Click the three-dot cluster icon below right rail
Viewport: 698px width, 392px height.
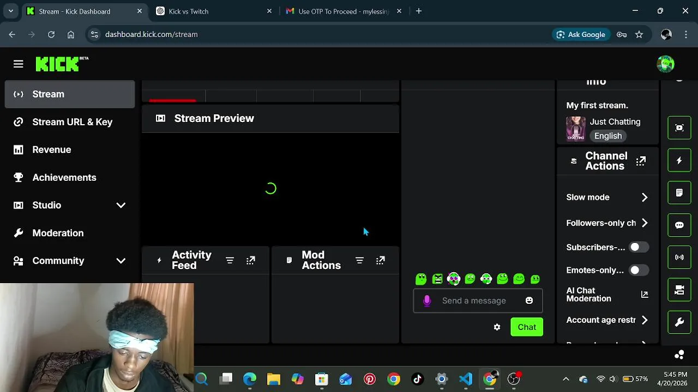pyautogui.click(x=679, y=355)
